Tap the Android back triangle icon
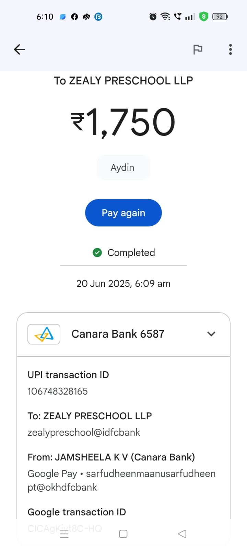The width and height of the screenshot is (247, 549). [x=182, y=534]
